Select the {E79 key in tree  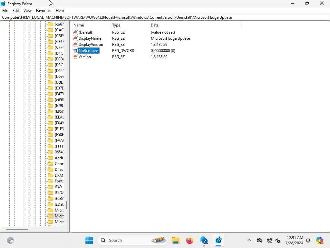[x=59, y=106]
